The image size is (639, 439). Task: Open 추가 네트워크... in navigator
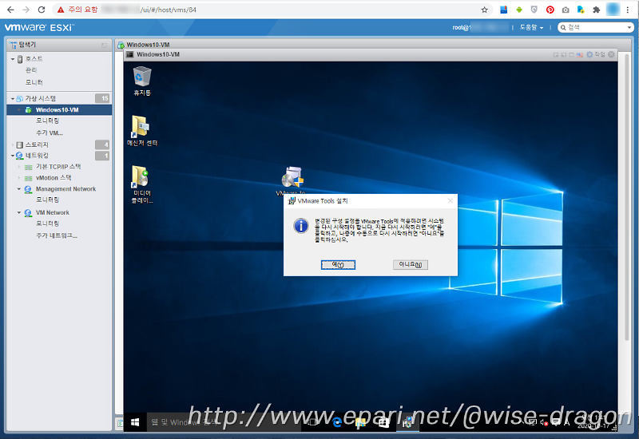[x=57, y=235]
